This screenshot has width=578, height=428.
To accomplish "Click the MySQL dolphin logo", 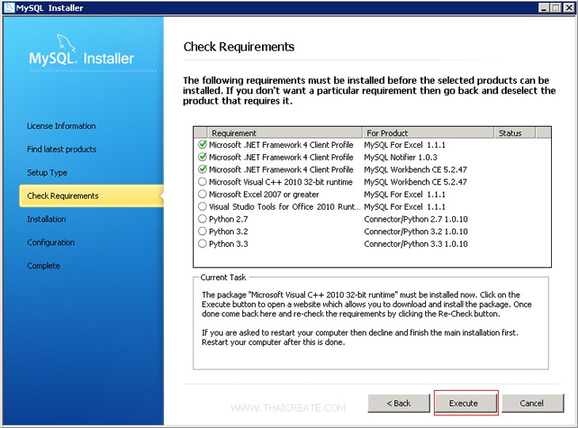I will point(67,43).
